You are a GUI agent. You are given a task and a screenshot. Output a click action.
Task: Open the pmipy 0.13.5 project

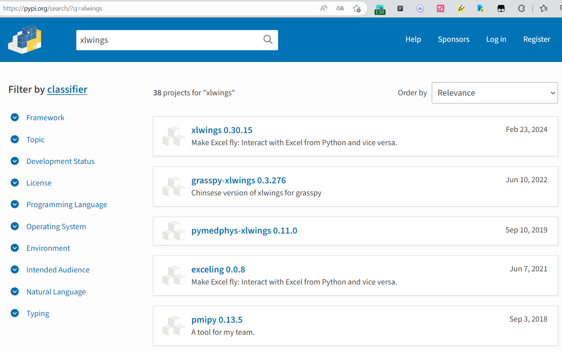[217, 320]
